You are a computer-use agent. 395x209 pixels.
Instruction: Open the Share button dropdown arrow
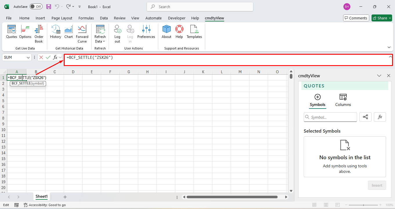pos(390,18)
